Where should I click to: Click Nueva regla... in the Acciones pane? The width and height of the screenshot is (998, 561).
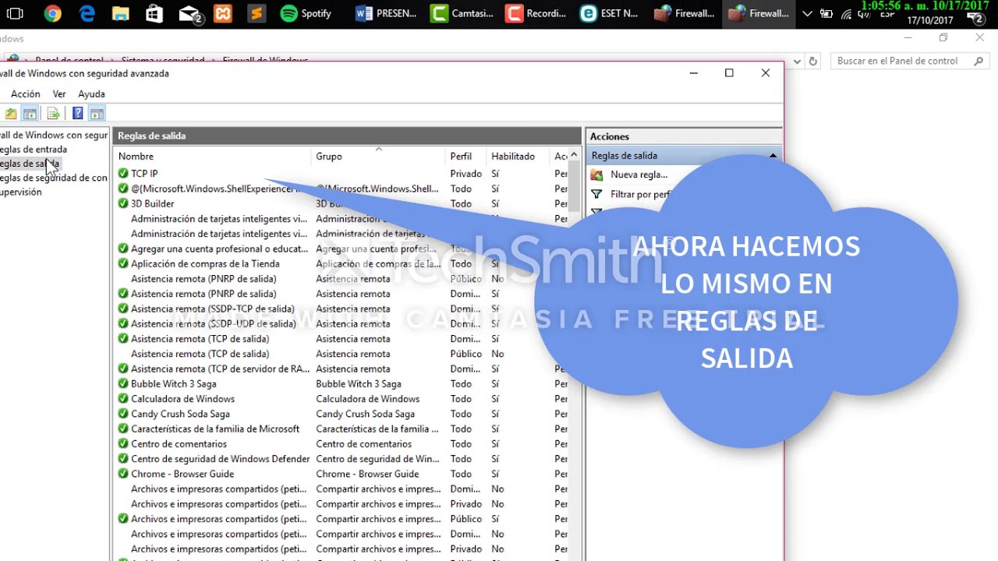pos(639,175)
